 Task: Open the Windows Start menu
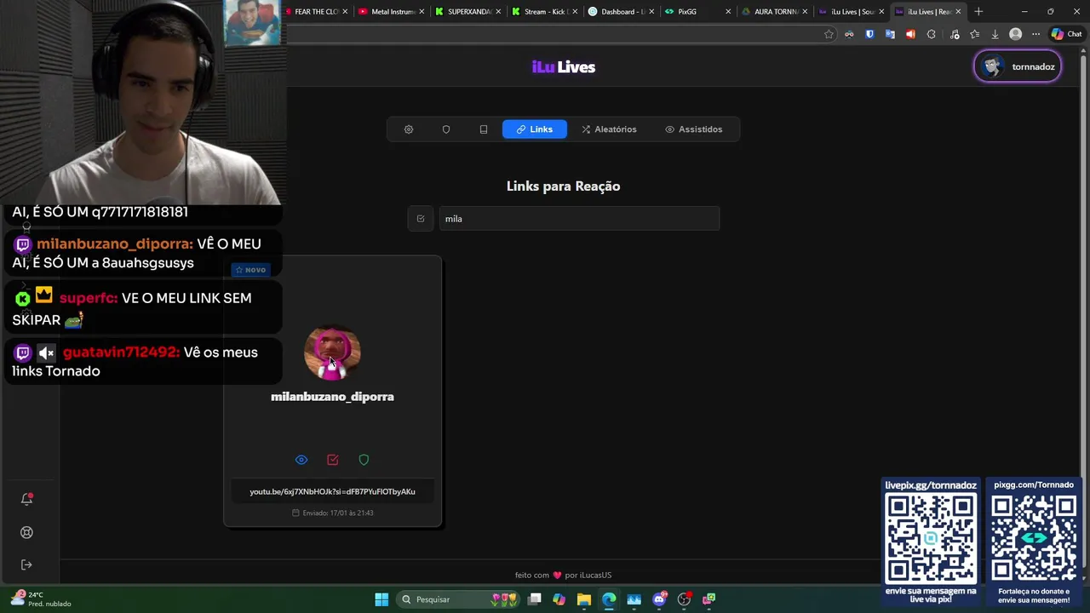pos(381,599)
